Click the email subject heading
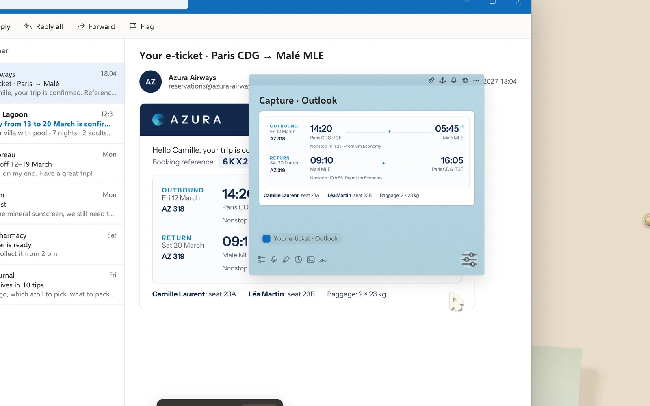Screen dimensions: 650x406 (x=232, y=56)
